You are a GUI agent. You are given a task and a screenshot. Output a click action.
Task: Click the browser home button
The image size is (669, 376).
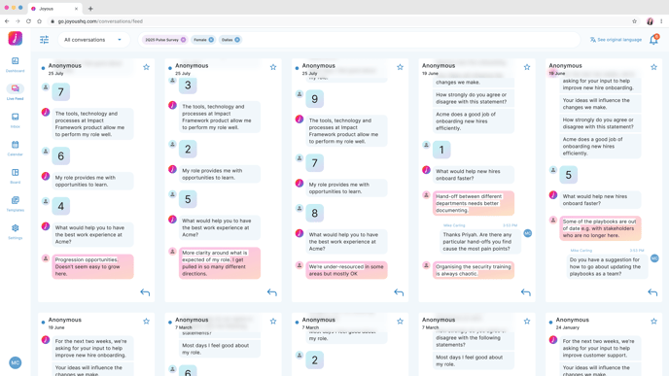pos(39,21)
